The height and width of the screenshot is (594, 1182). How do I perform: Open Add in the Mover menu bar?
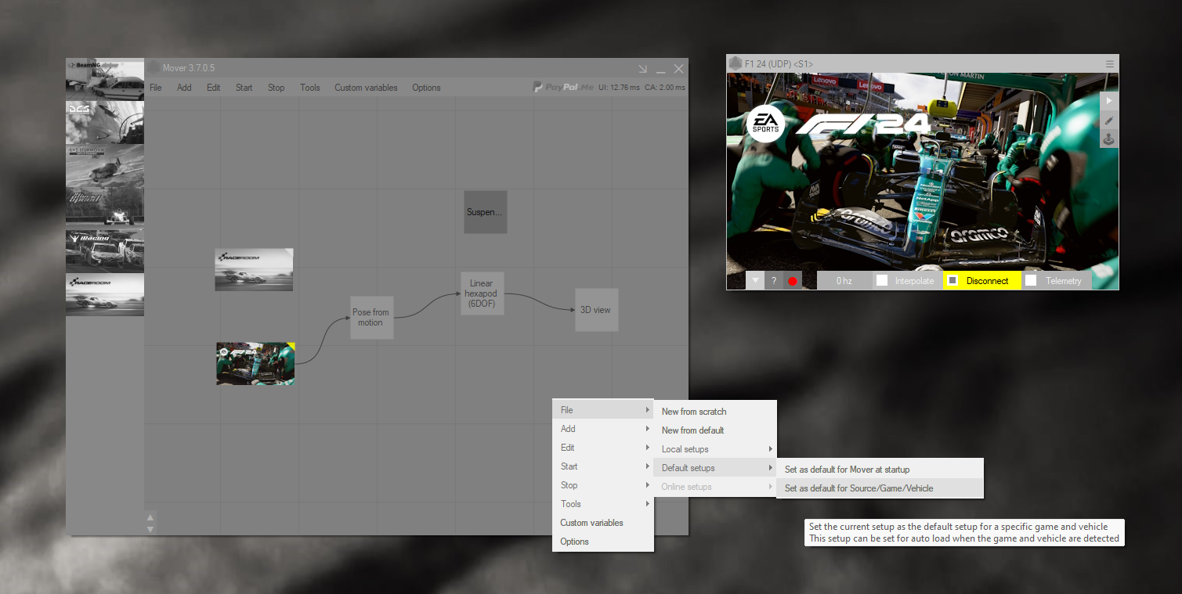click(x=184, y=88)
